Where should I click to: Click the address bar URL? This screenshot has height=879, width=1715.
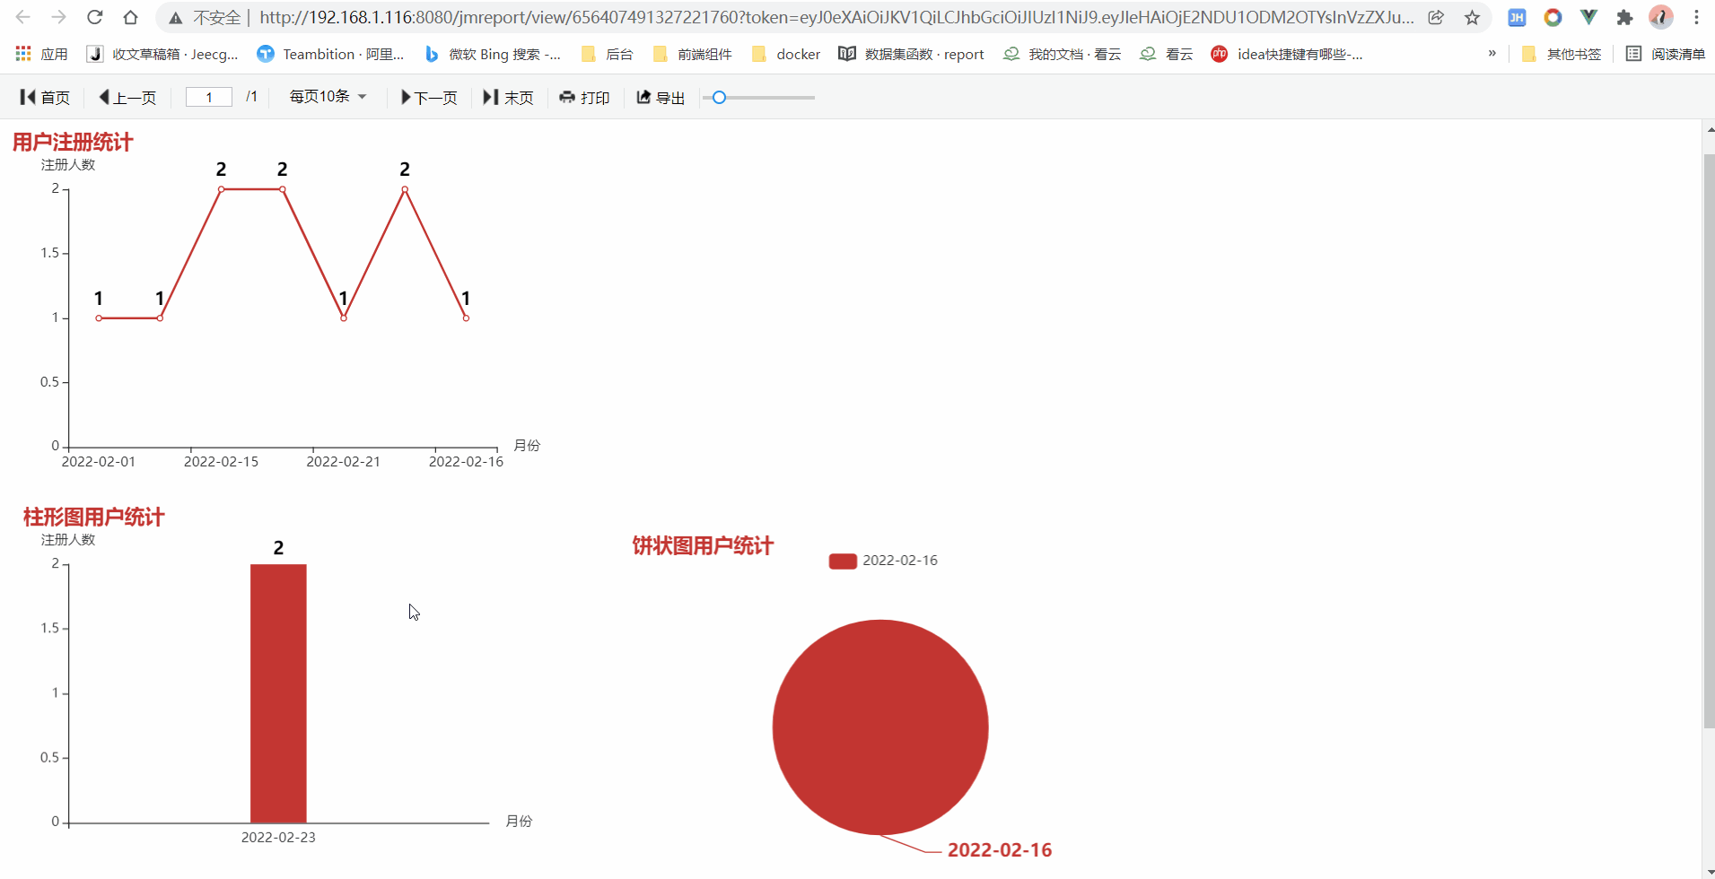pos(836,17)
